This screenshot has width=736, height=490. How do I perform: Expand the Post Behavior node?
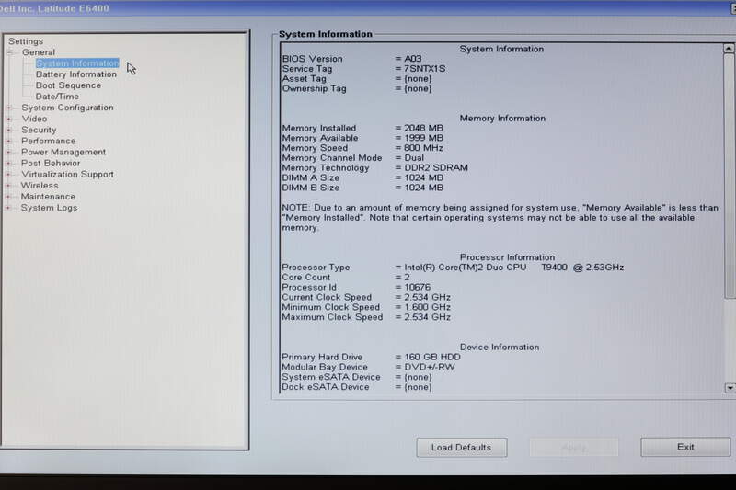(8, 163)
